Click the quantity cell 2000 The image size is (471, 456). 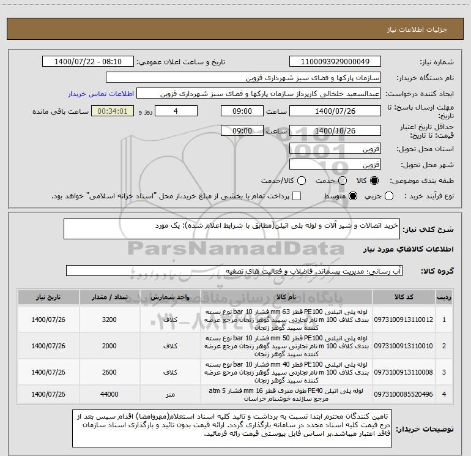(x=109, y=346)
